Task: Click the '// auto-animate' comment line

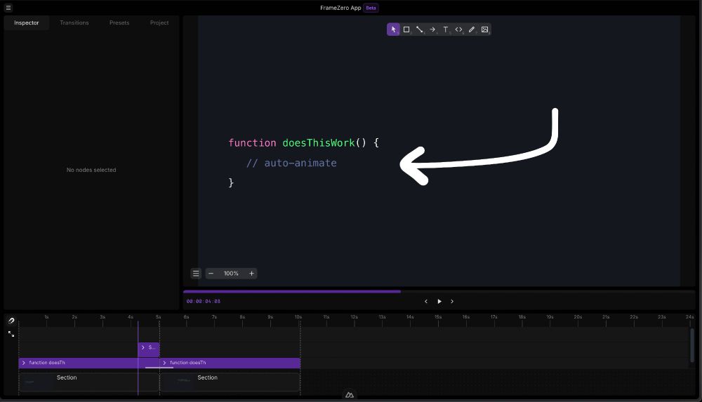Action: tap(291, 163)
